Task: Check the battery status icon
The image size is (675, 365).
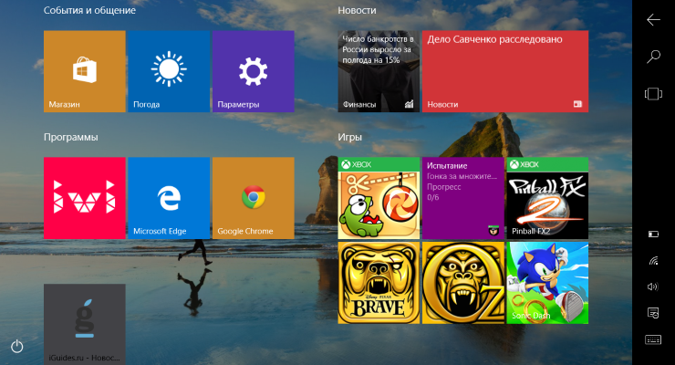Action: [x=653, y=235]
